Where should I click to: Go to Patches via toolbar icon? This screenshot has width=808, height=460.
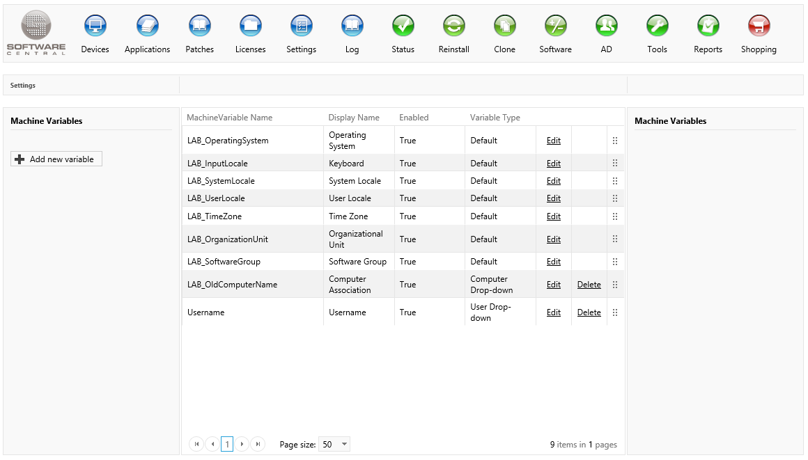tap(200, 26)
